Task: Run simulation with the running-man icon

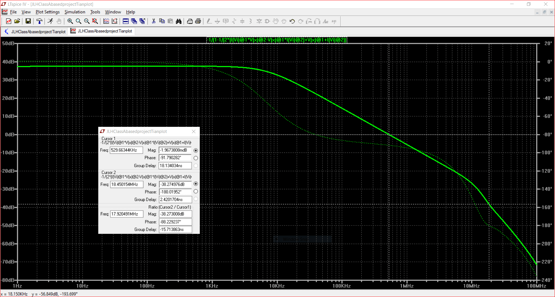Action: click(x=50, y=21)
